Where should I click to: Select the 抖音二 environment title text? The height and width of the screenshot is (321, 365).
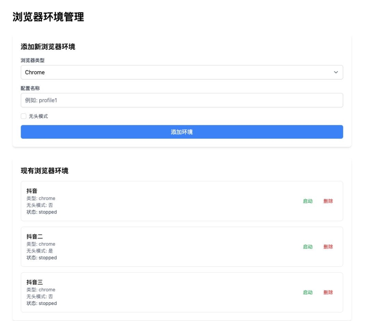35,237
